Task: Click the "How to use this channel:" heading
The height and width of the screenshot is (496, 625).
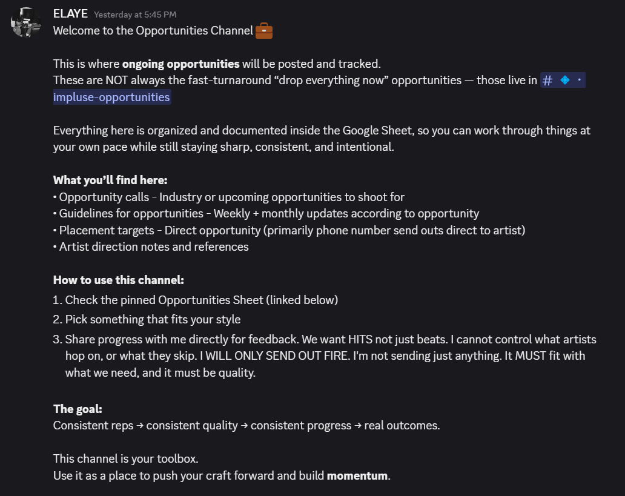Action: (118, 280)
